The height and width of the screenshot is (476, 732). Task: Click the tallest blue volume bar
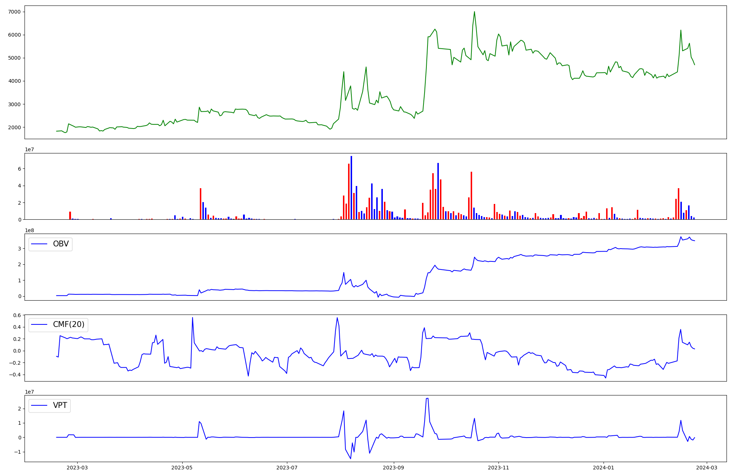click(x=351, y=187)
